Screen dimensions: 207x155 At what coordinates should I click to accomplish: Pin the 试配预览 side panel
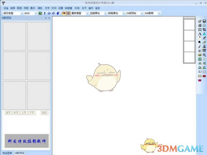pos(46,18)
